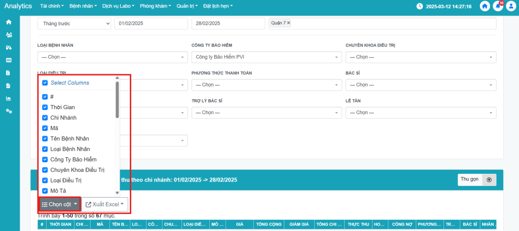Open the Bác Sĩ filter dropdown

pyautogui.click(x=421, y=85)
